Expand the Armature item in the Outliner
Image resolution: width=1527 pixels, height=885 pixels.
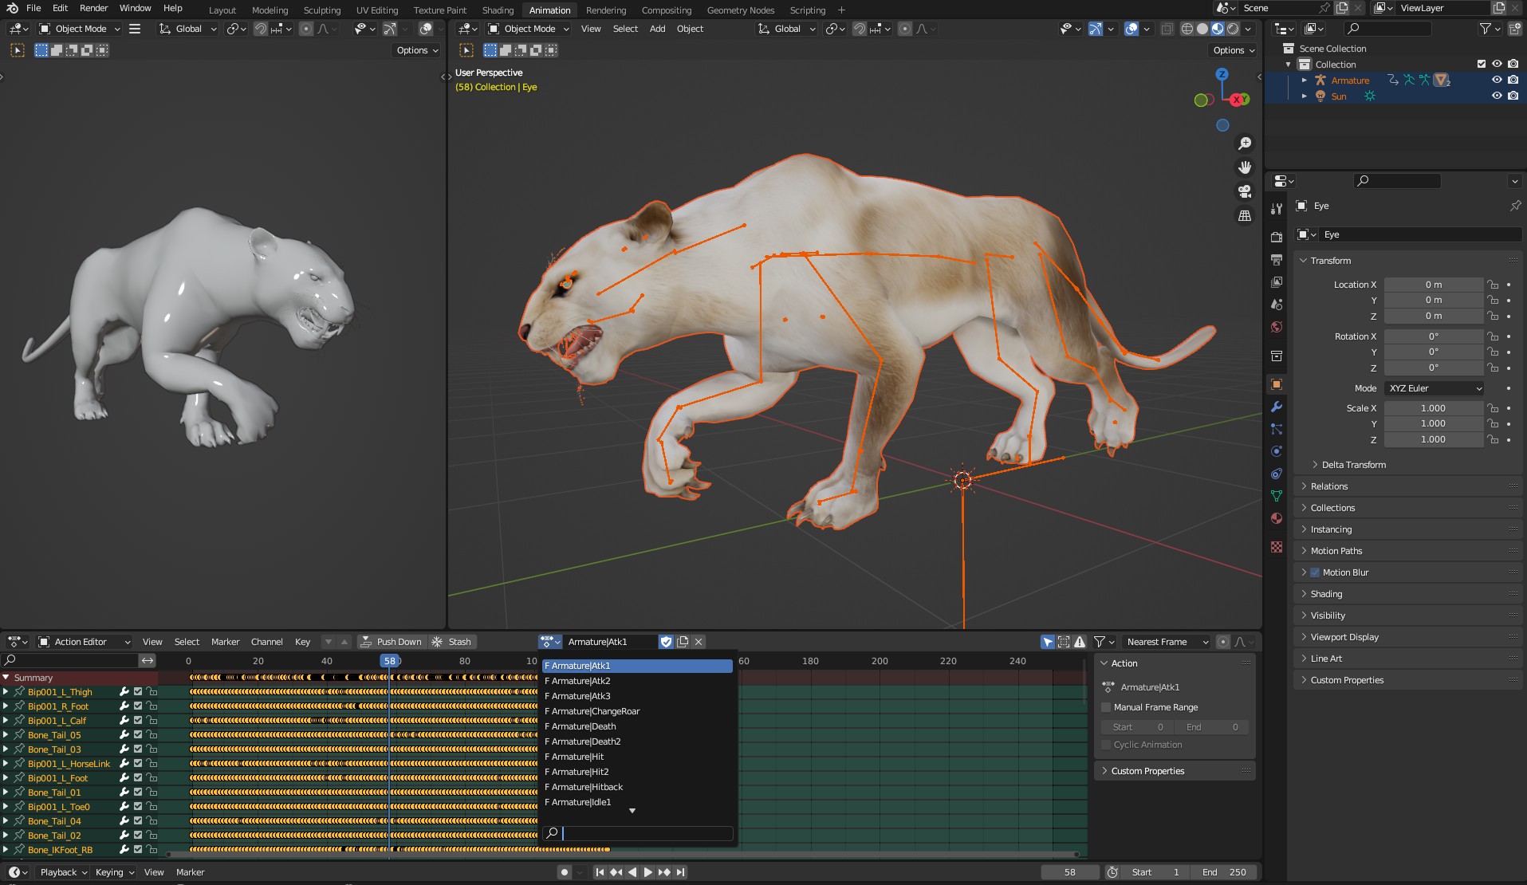[x=1305, y=80]
